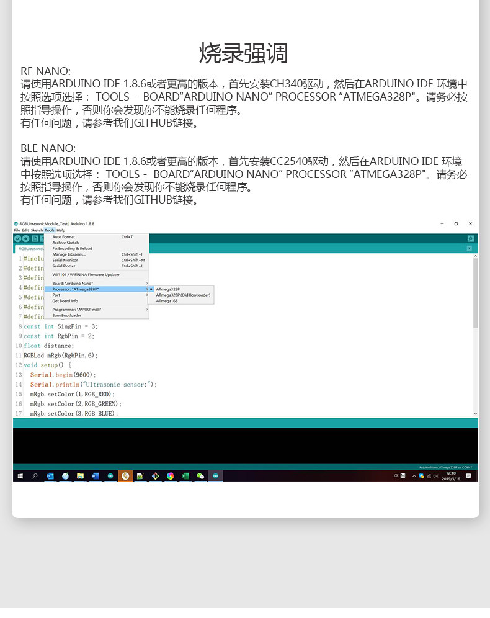The height and width of the screenshot is (618, 490).
Task: Click the taskbar clock showing 12:10
Action: click(x=450, y=476)
